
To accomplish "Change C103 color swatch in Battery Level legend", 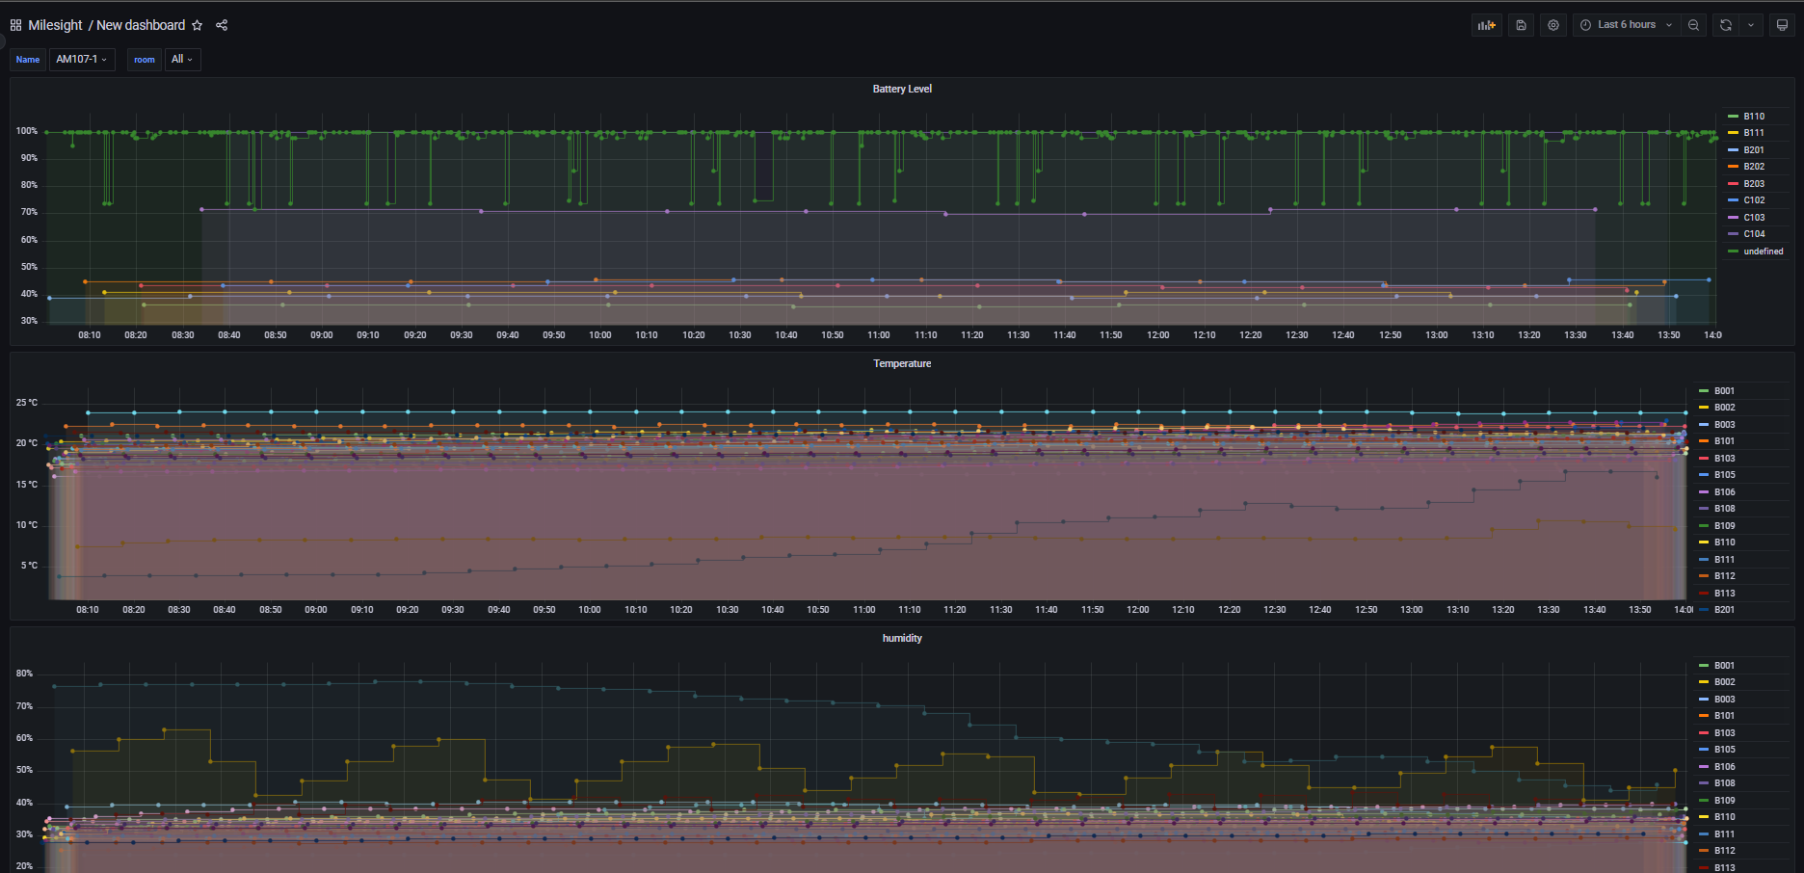I will (1733, 218).
